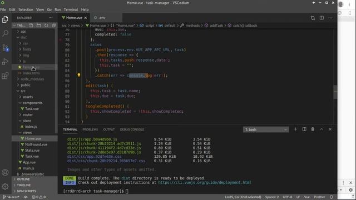356x200 pixels.
Task: Split the terminal pane
Action: point(304,129)
